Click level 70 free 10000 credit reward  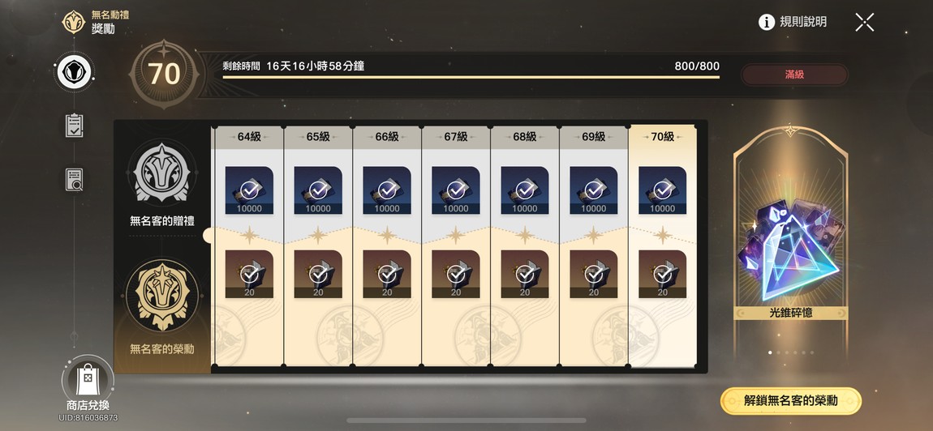click(x=662, y=190)
